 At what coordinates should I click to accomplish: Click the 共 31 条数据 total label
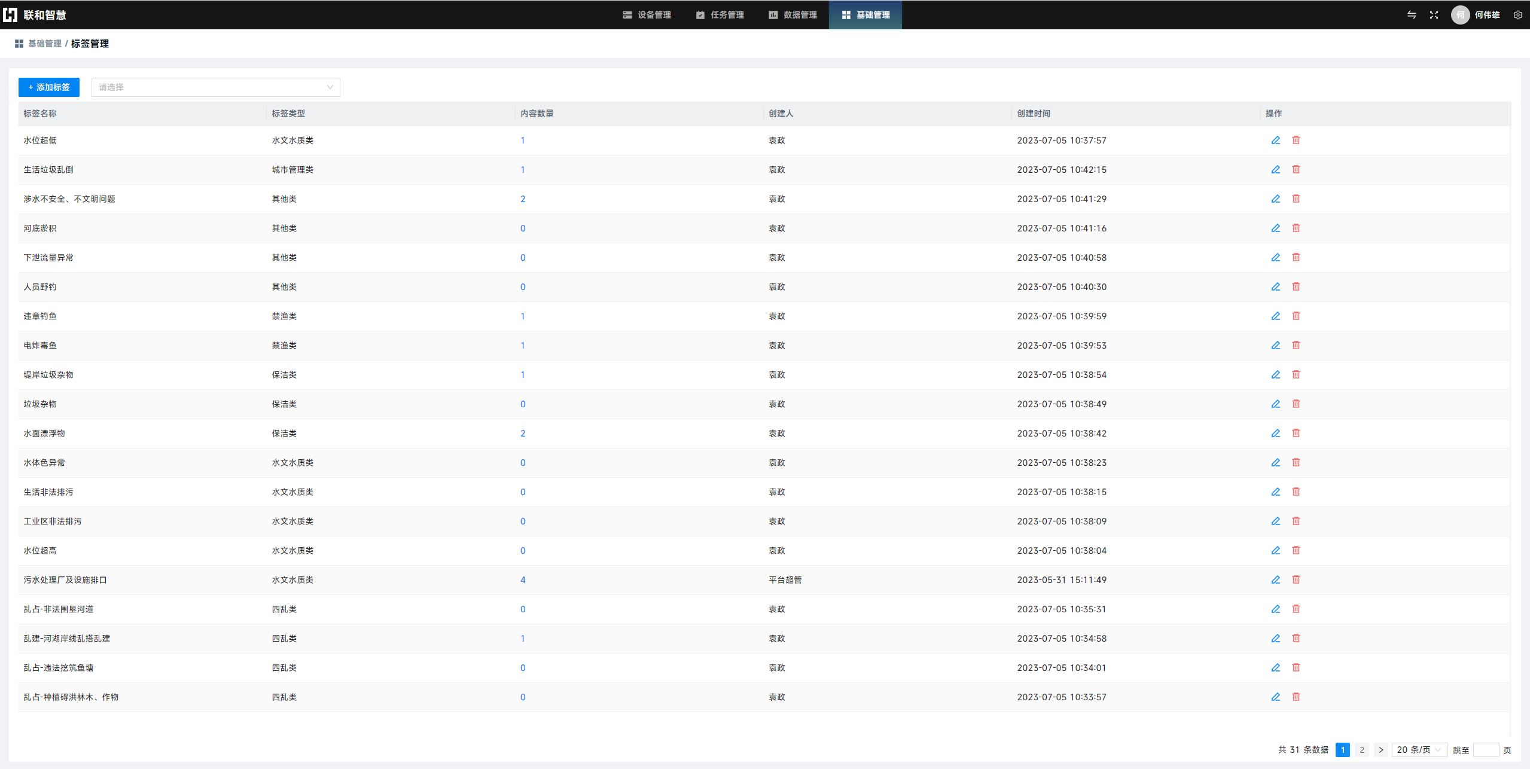pos(1303,750)
